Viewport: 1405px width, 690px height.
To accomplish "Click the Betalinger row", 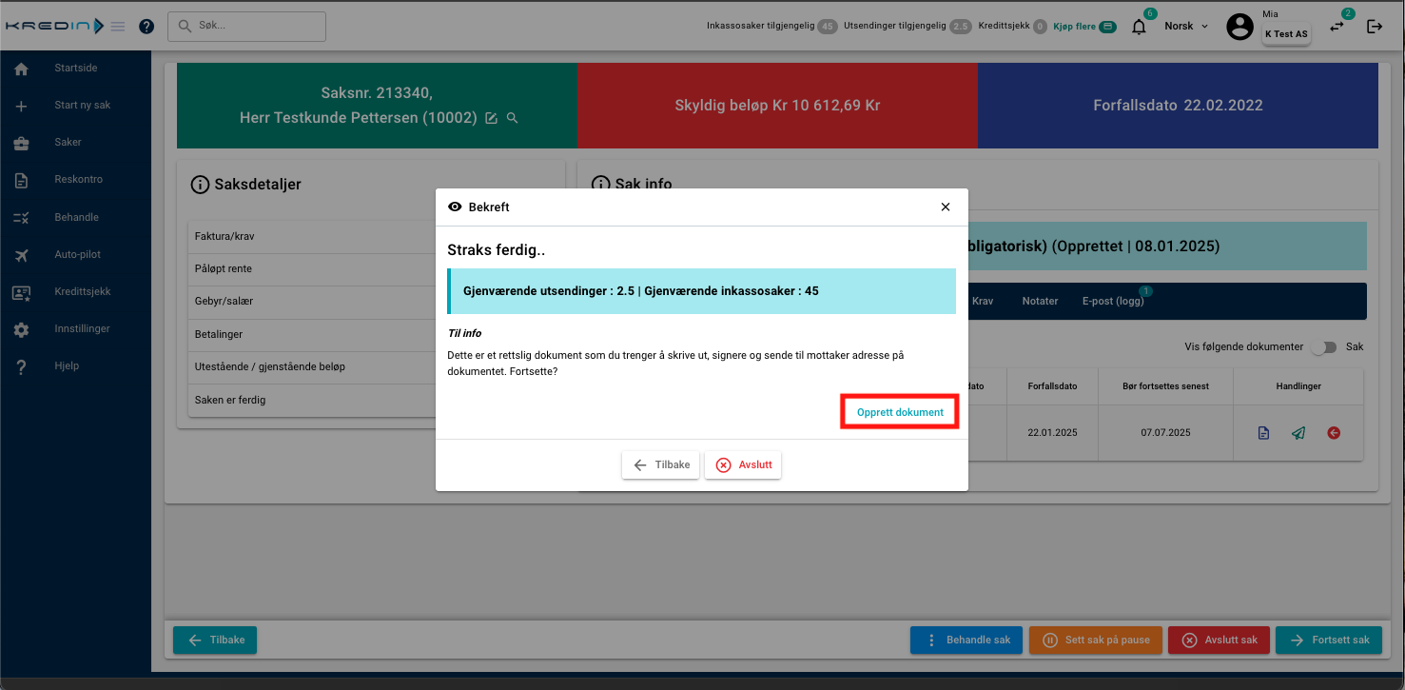I will 312,334.
